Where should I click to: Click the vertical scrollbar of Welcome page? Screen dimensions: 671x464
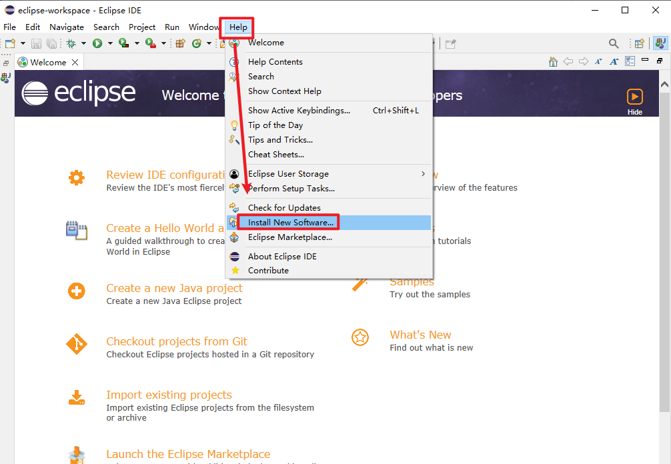[x=664, y=267]
